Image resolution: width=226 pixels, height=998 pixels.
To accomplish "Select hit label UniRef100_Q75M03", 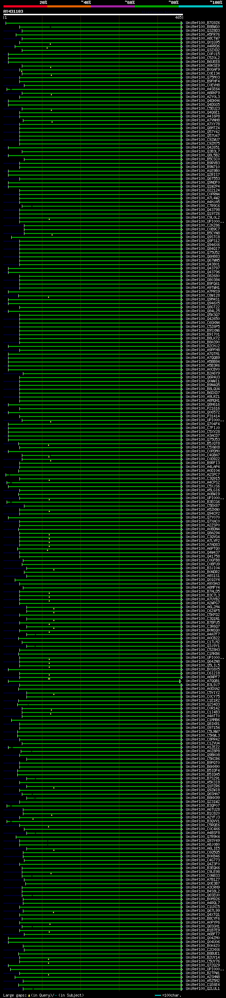I will (203, 78).
